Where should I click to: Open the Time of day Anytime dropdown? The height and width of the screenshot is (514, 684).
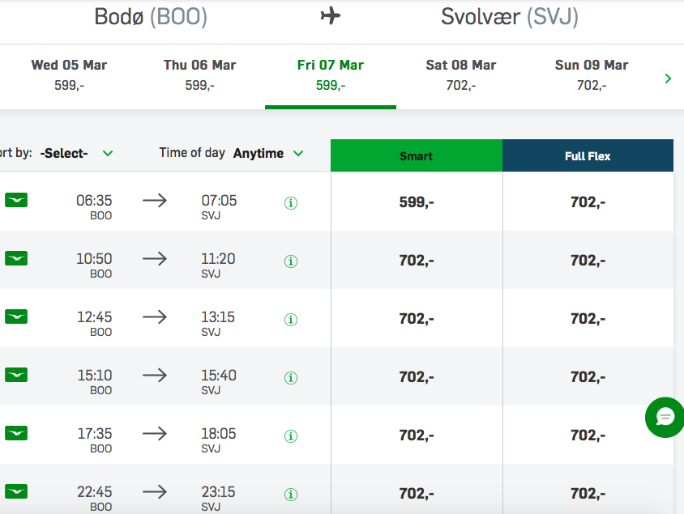coord(268,153)
